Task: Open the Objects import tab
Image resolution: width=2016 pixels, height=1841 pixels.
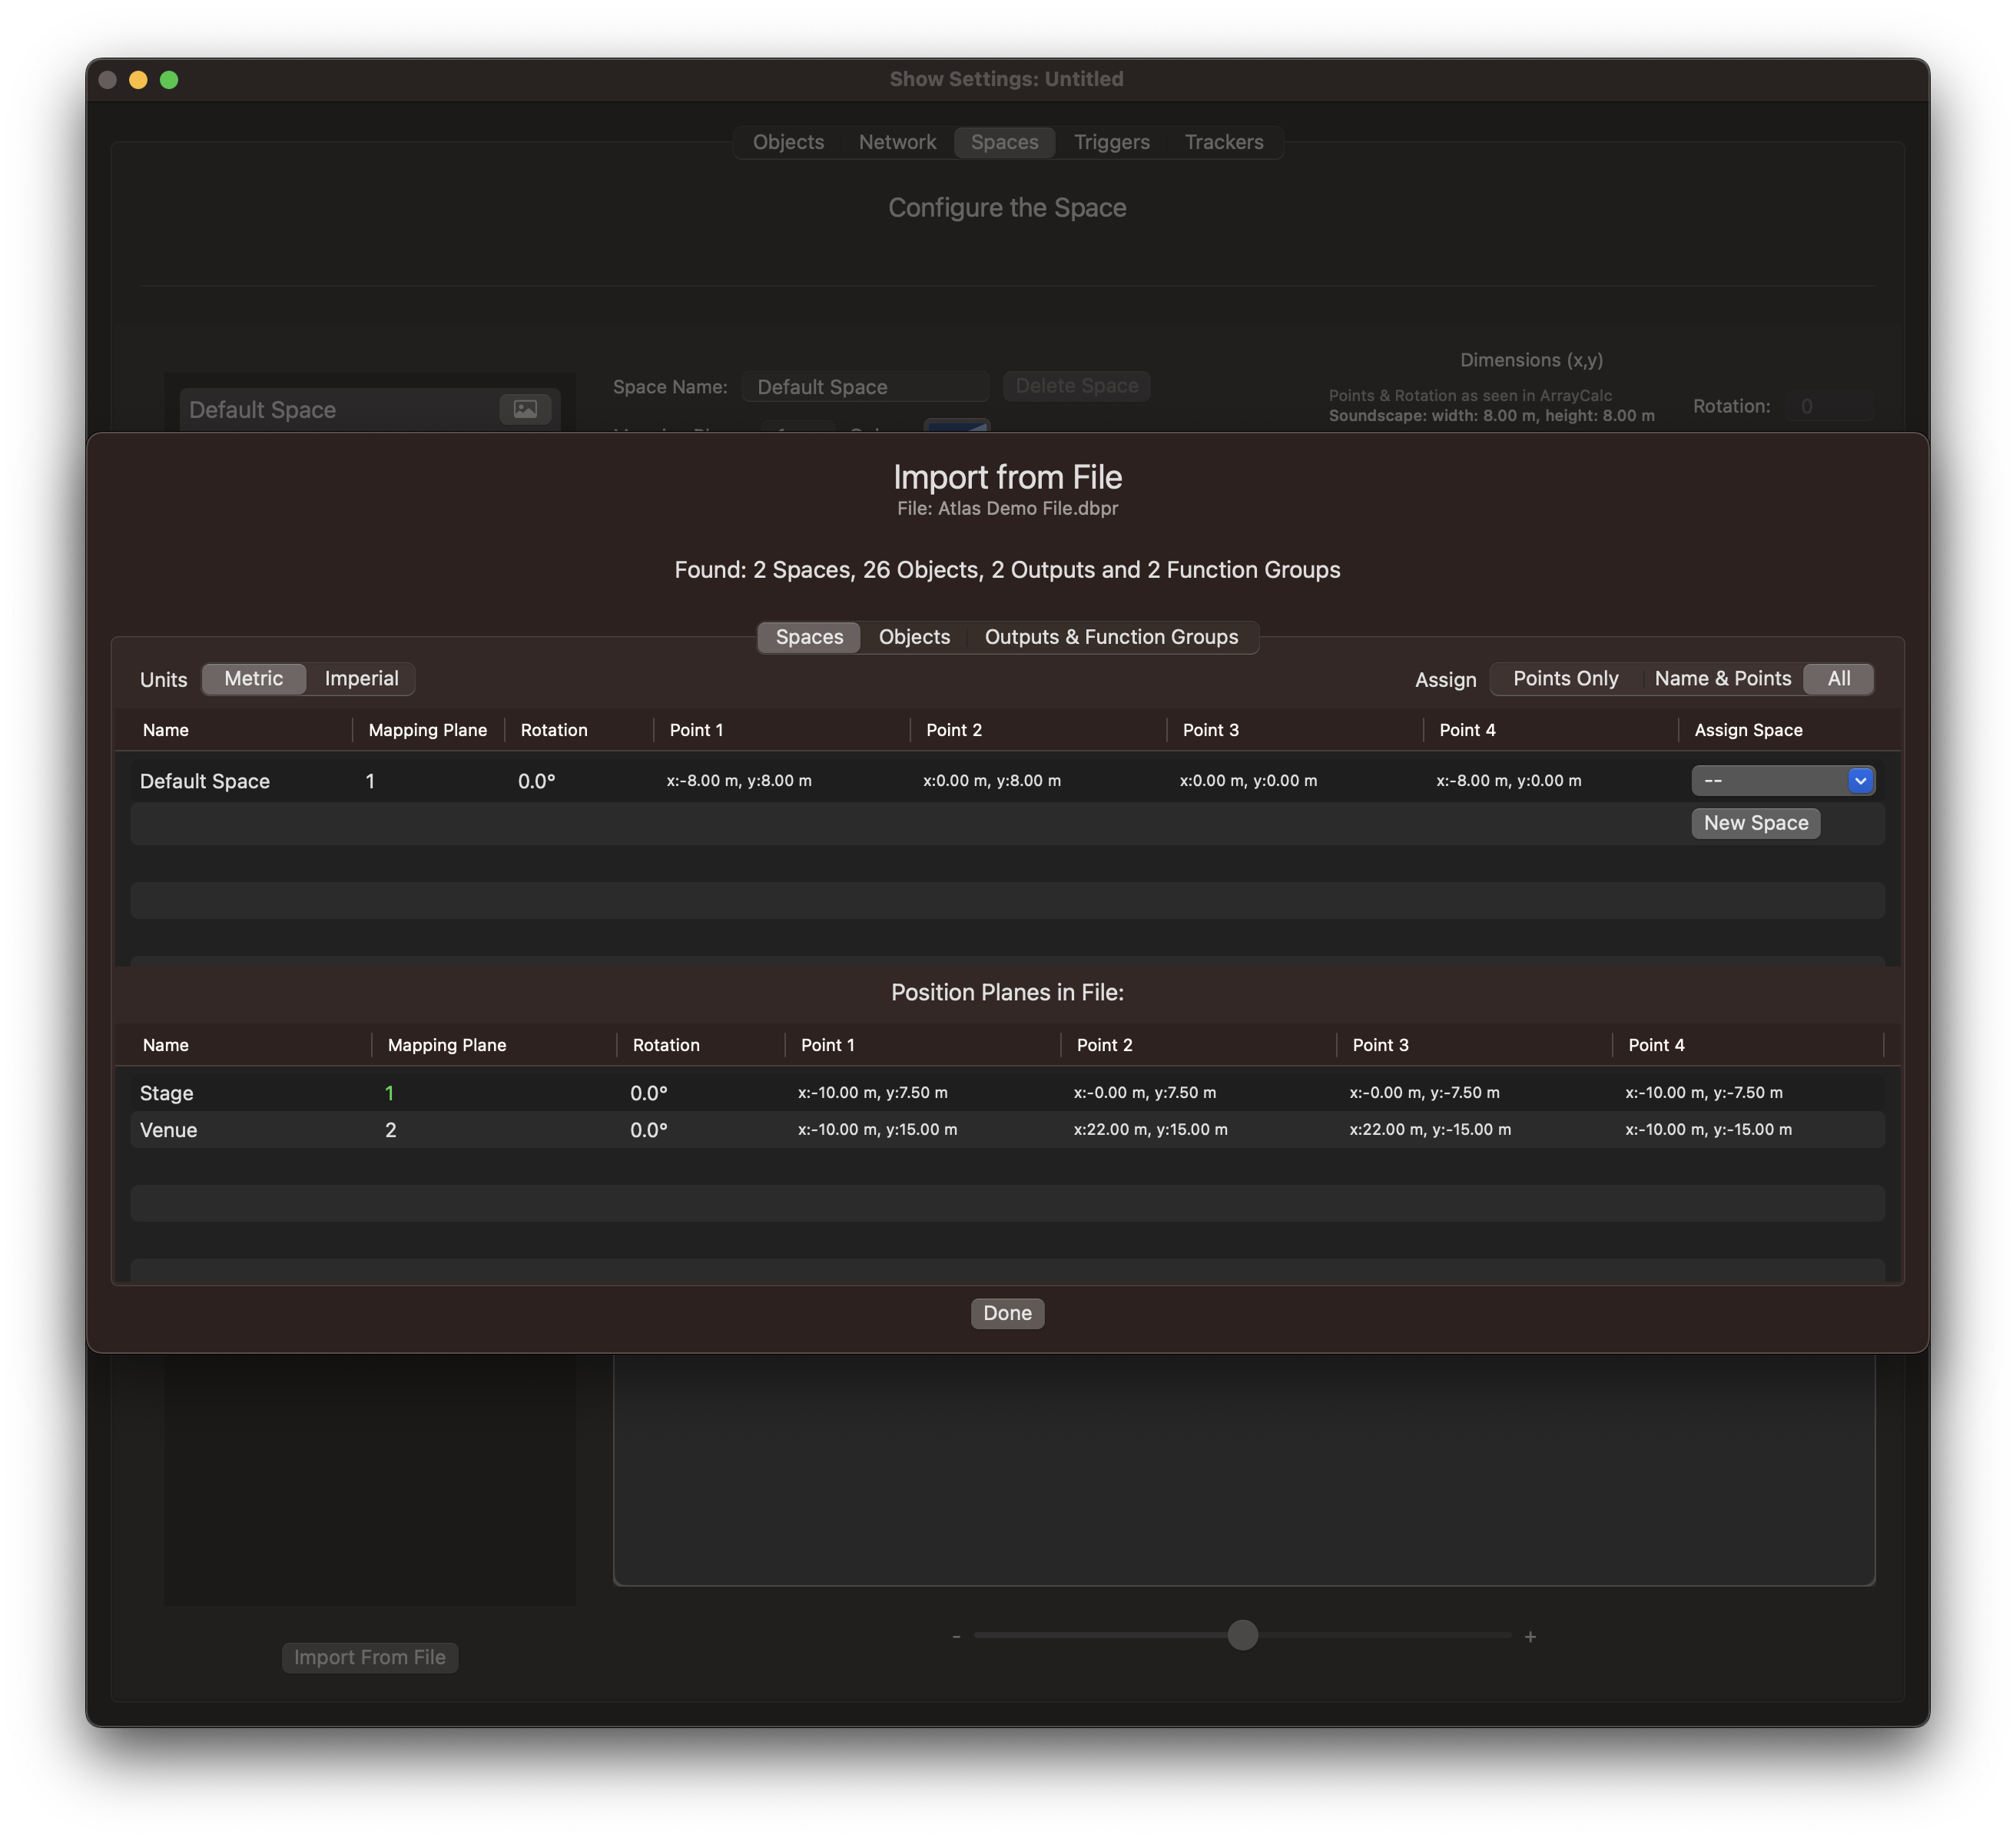Action: click(914, 637)
